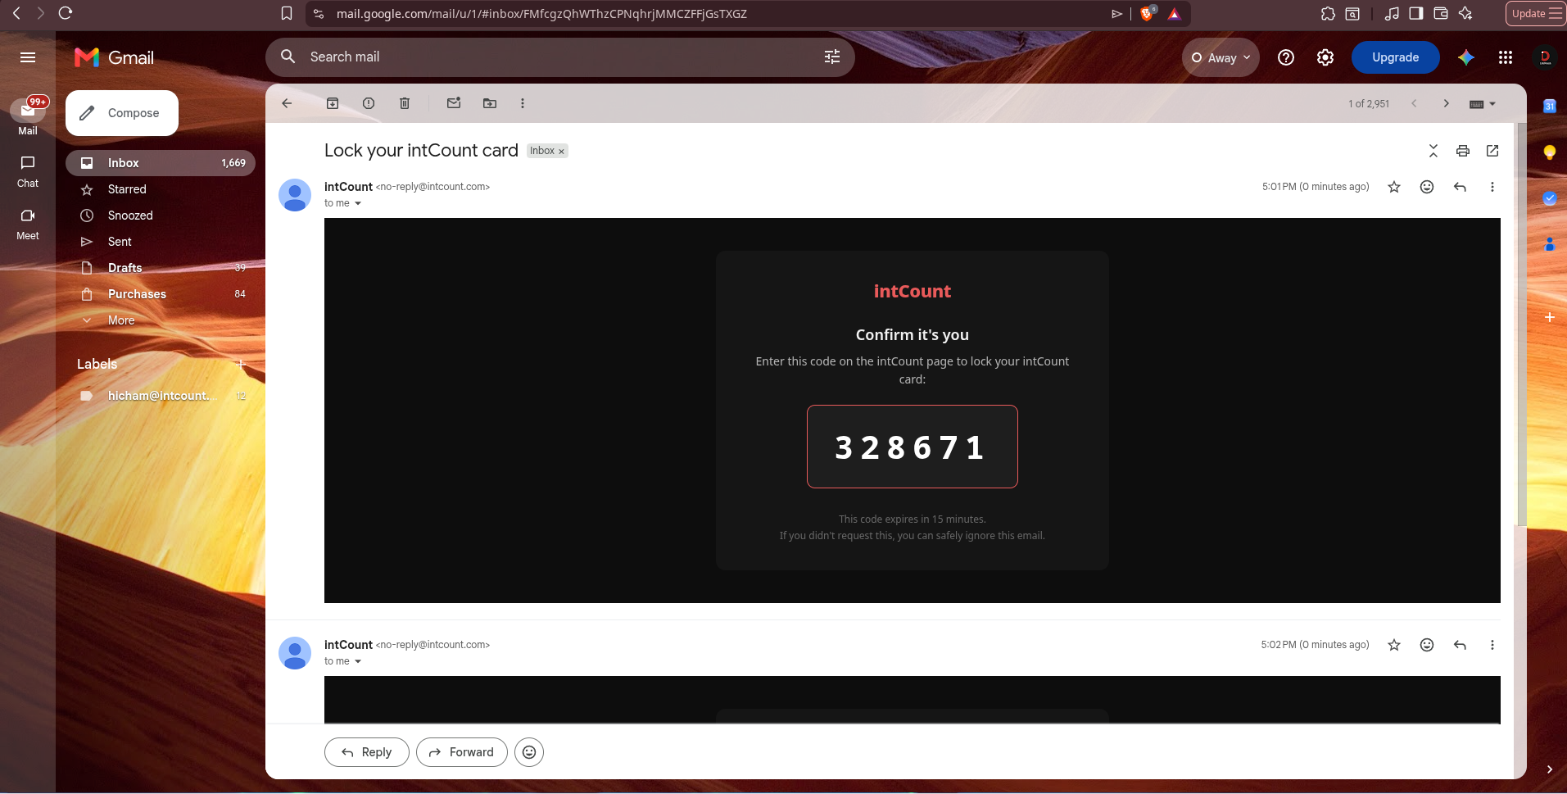This screenshot has width=1567, height=794.
Task: Open conversation in new window
Action: tap(1492, 151)
